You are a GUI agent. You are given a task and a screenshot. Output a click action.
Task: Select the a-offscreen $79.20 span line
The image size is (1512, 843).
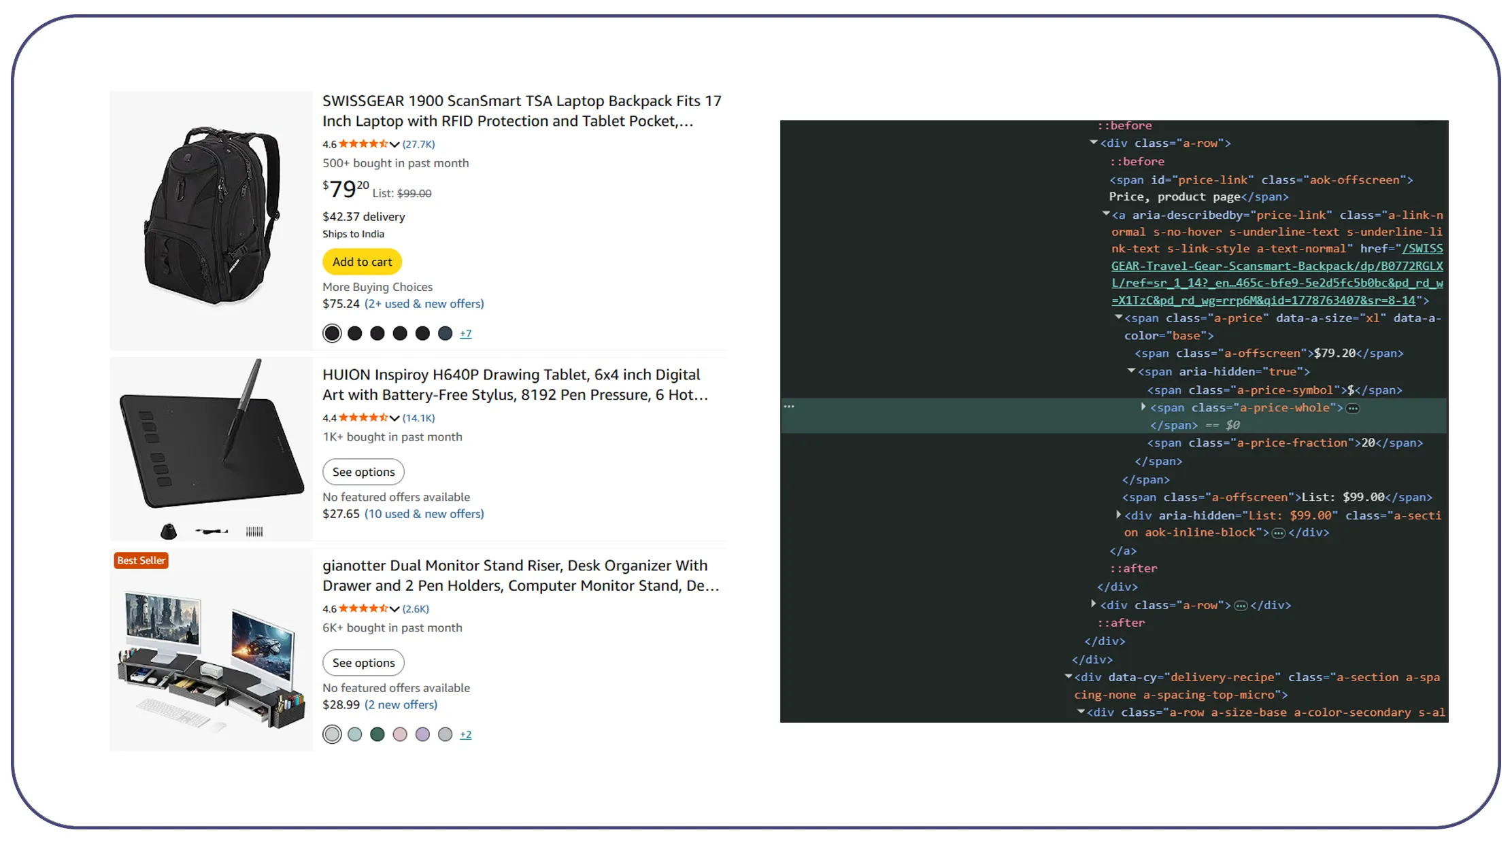1269,354
